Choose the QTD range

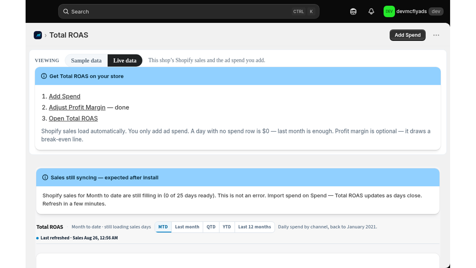[211, 227]
